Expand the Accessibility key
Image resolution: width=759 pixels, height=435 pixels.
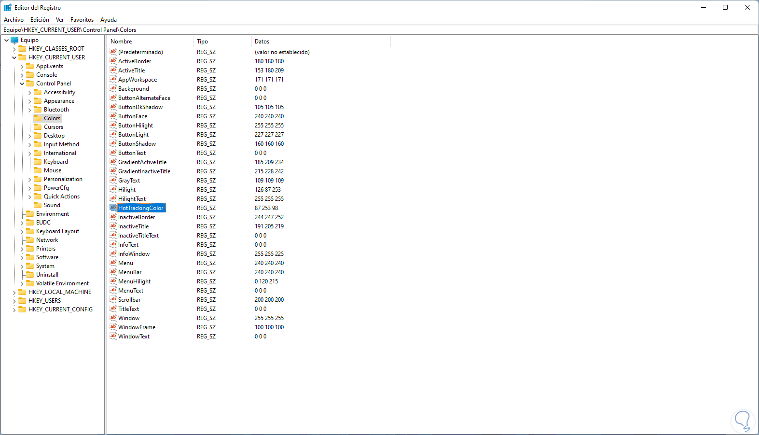pos(29,93)
